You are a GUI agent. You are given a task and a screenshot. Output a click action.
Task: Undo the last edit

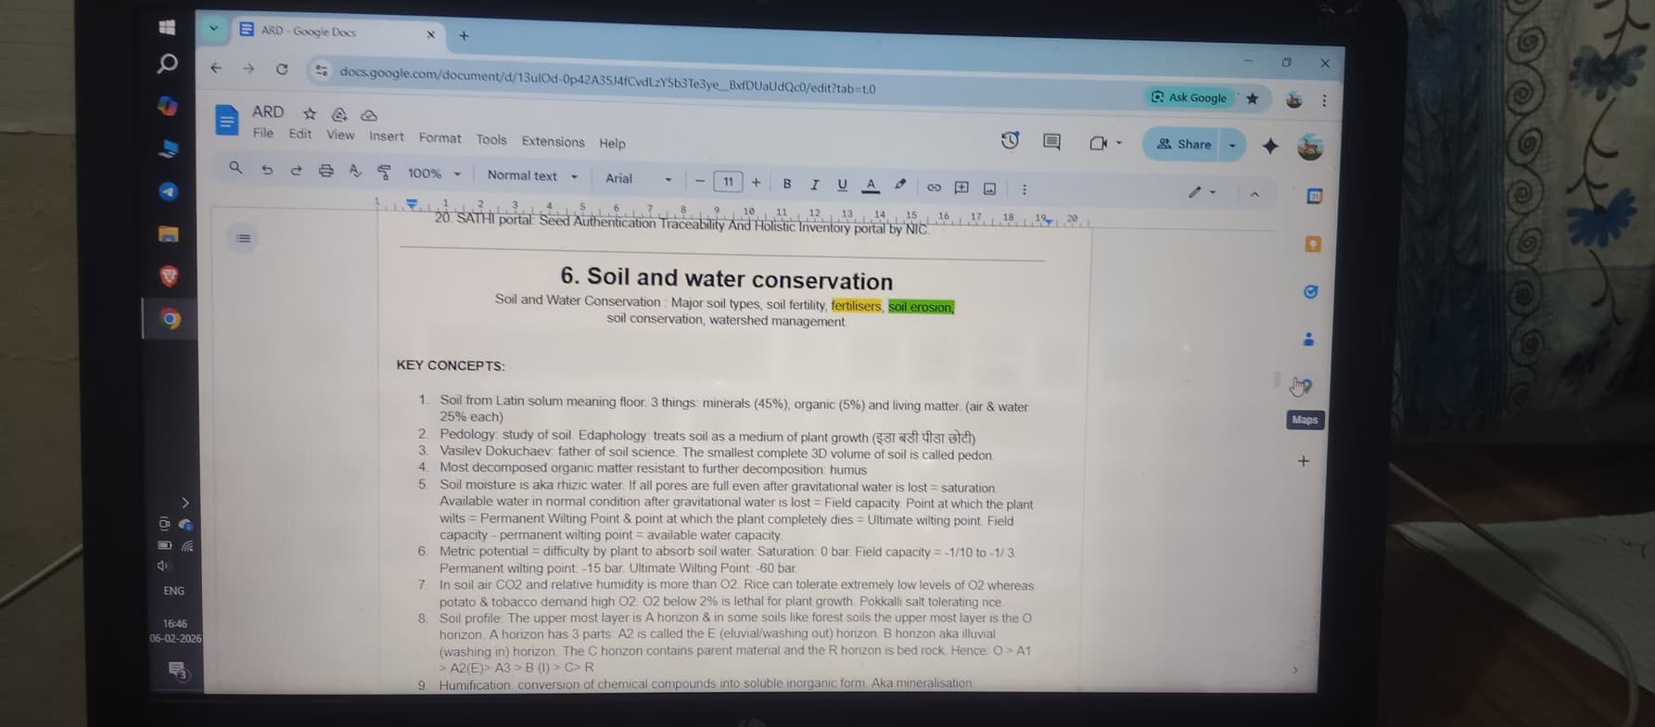coord(267,170)
